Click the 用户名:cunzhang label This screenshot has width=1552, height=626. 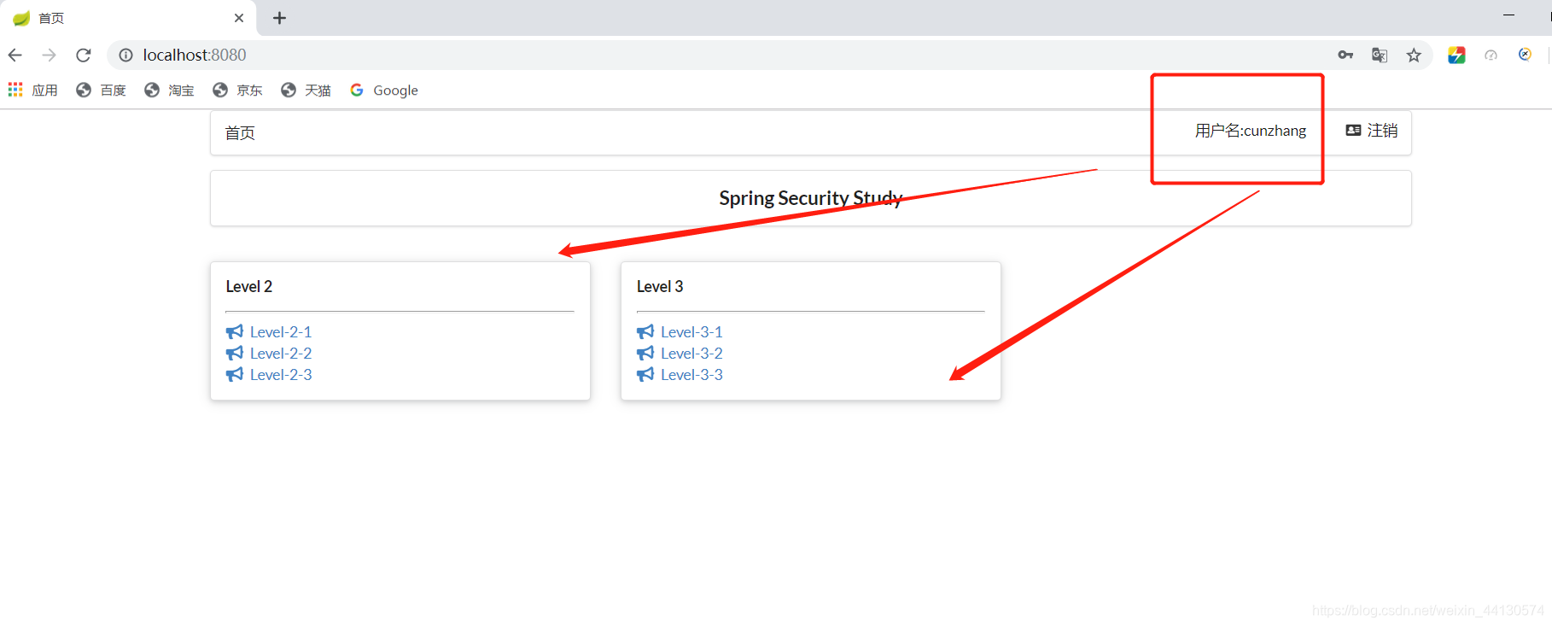[x=1251, y=131]
